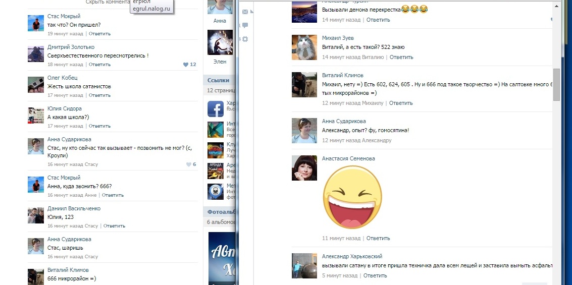Reply to Анастасия Семенова's smiley comment
The image size is (572, 285).
[x=378, y=239]
